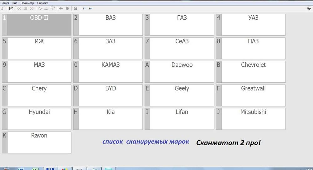Viewport: 313px width, 170px height.
Task: Click the ms plus time scale icon
Action: tap(53, 8)
